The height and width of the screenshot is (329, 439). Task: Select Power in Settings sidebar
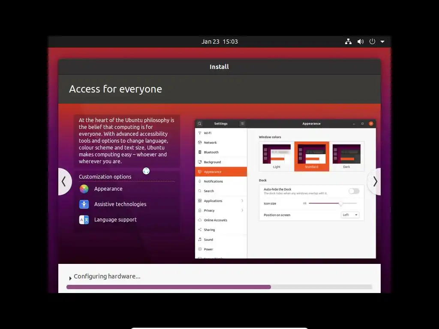pyautogui.click(x=221, y=249)
